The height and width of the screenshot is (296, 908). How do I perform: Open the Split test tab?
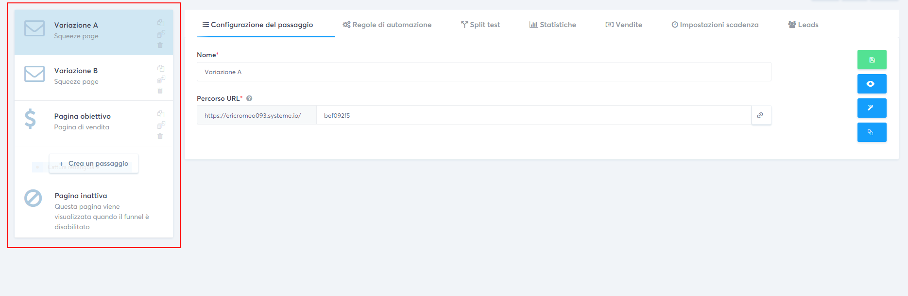click(480, 25)
